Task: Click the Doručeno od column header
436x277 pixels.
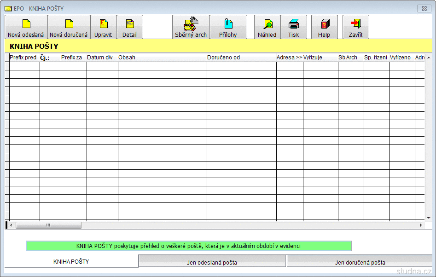Action: pyautogui.click(x=241, y=58)
